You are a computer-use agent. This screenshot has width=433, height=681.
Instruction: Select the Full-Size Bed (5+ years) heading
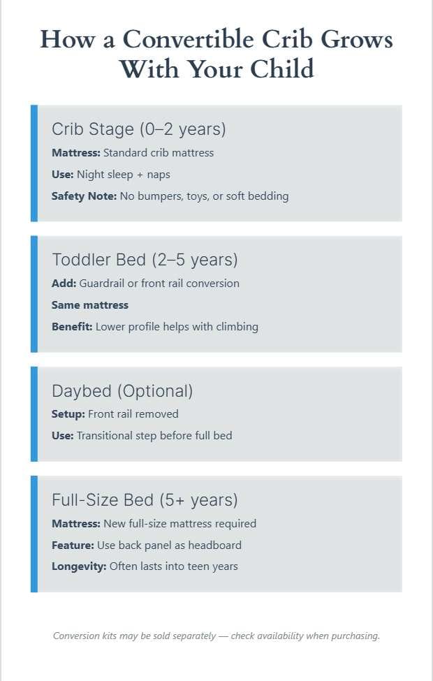145,500
